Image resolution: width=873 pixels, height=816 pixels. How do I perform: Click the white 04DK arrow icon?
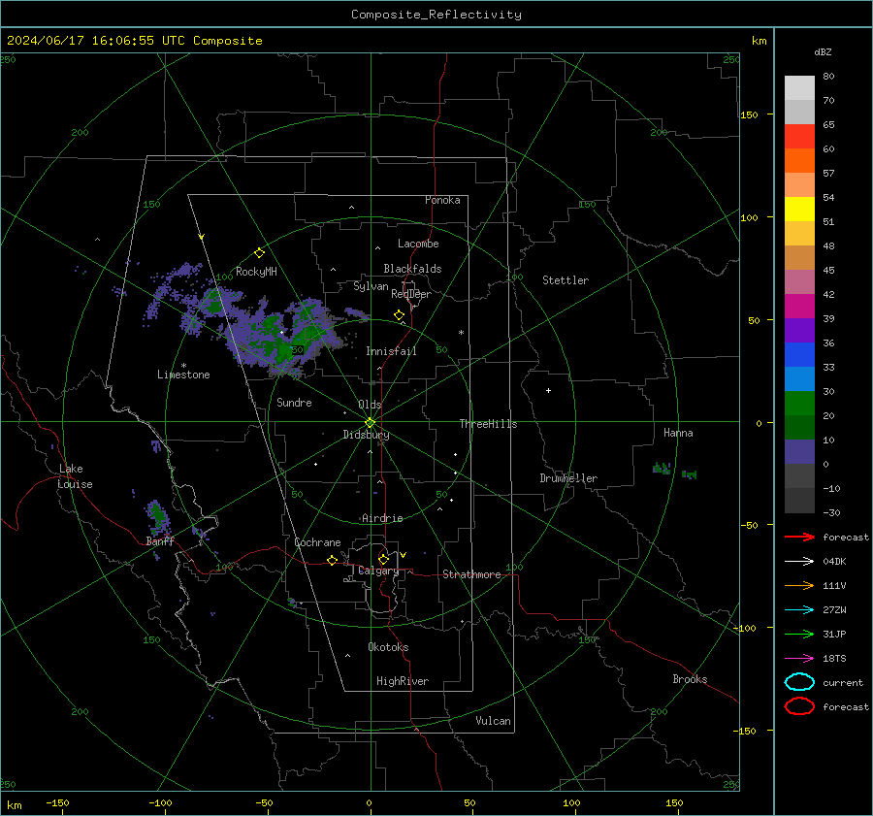click(x=799, y=561)
